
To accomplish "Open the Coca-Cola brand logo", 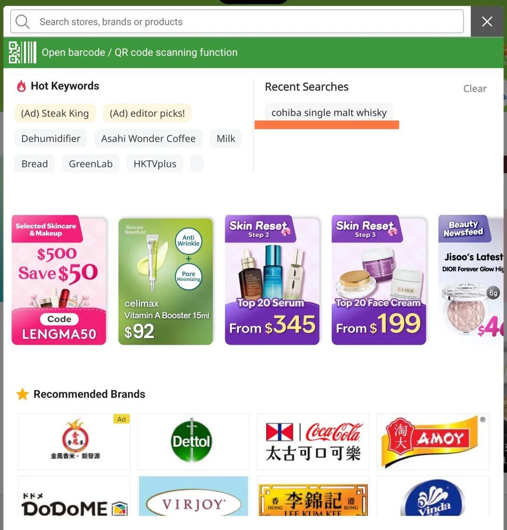I will [x=313, y=441].
